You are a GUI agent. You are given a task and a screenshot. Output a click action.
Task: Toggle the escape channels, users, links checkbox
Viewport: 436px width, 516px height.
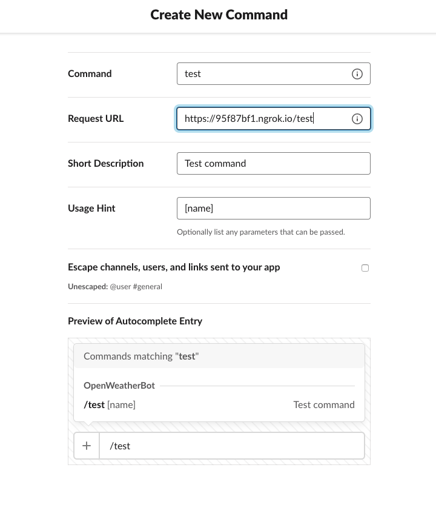click(x=365, y=268)
